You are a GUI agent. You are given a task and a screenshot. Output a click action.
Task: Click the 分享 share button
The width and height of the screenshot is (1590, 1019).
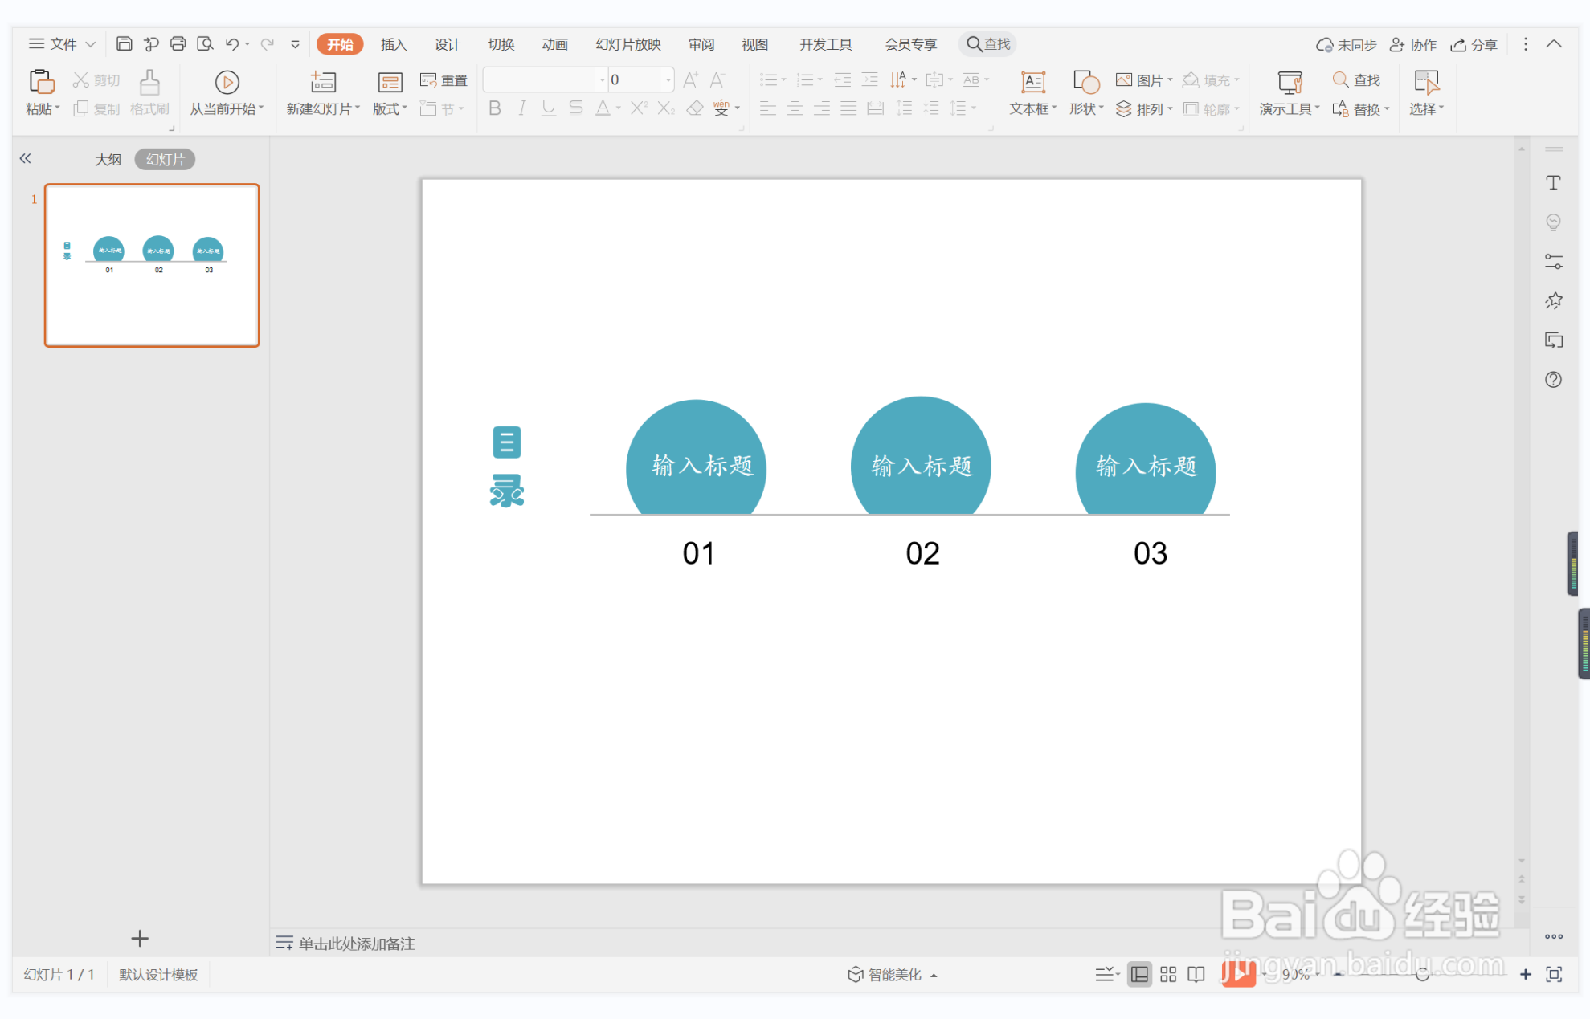click(x=1474, y=44)
